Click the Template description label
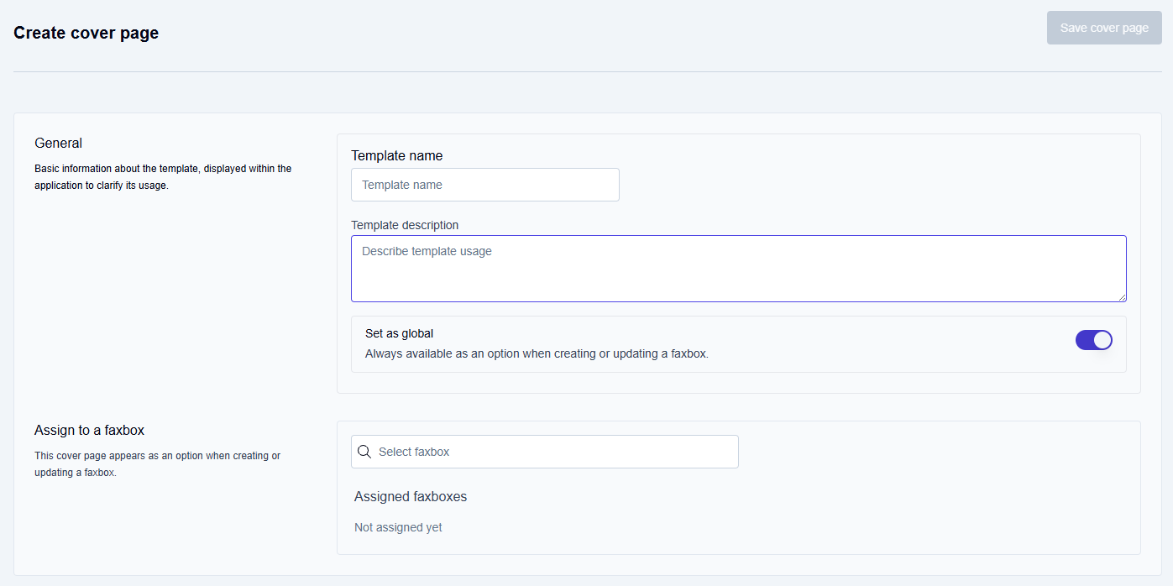 pos(405,225)
